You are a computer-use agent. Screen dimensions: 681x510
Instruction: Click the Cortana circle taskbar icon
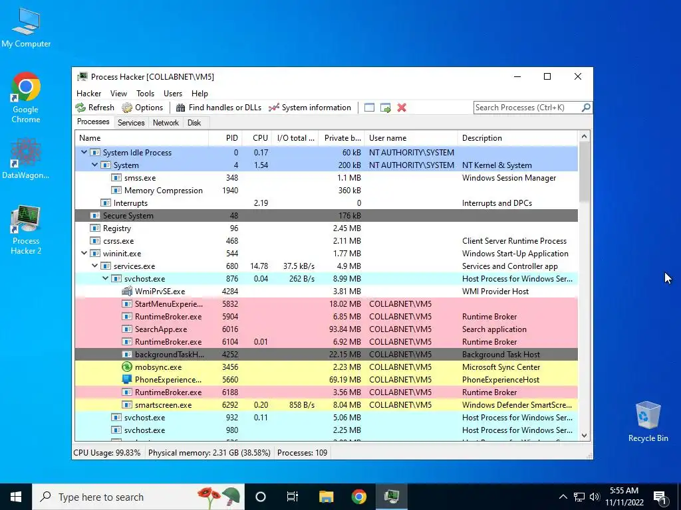[261, 497]
